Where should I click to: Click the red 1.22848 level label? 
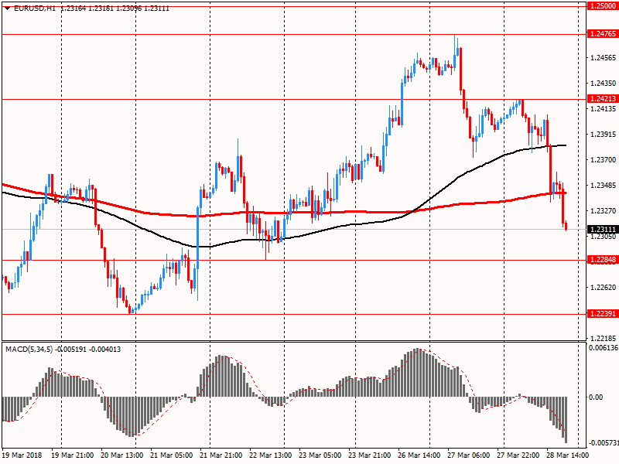pos(603,260)
